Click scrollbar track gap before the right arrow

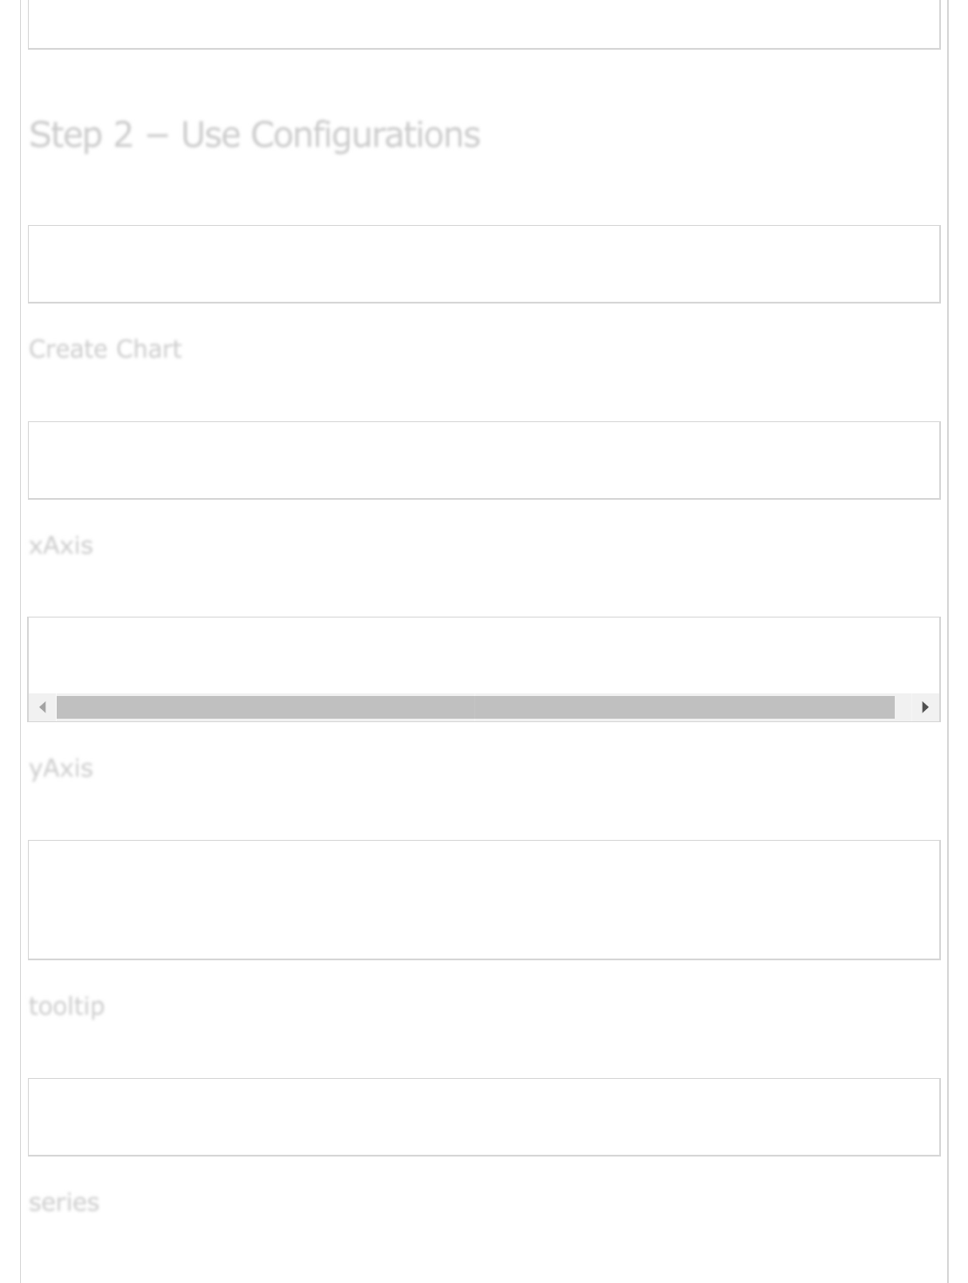click(903, 707)
